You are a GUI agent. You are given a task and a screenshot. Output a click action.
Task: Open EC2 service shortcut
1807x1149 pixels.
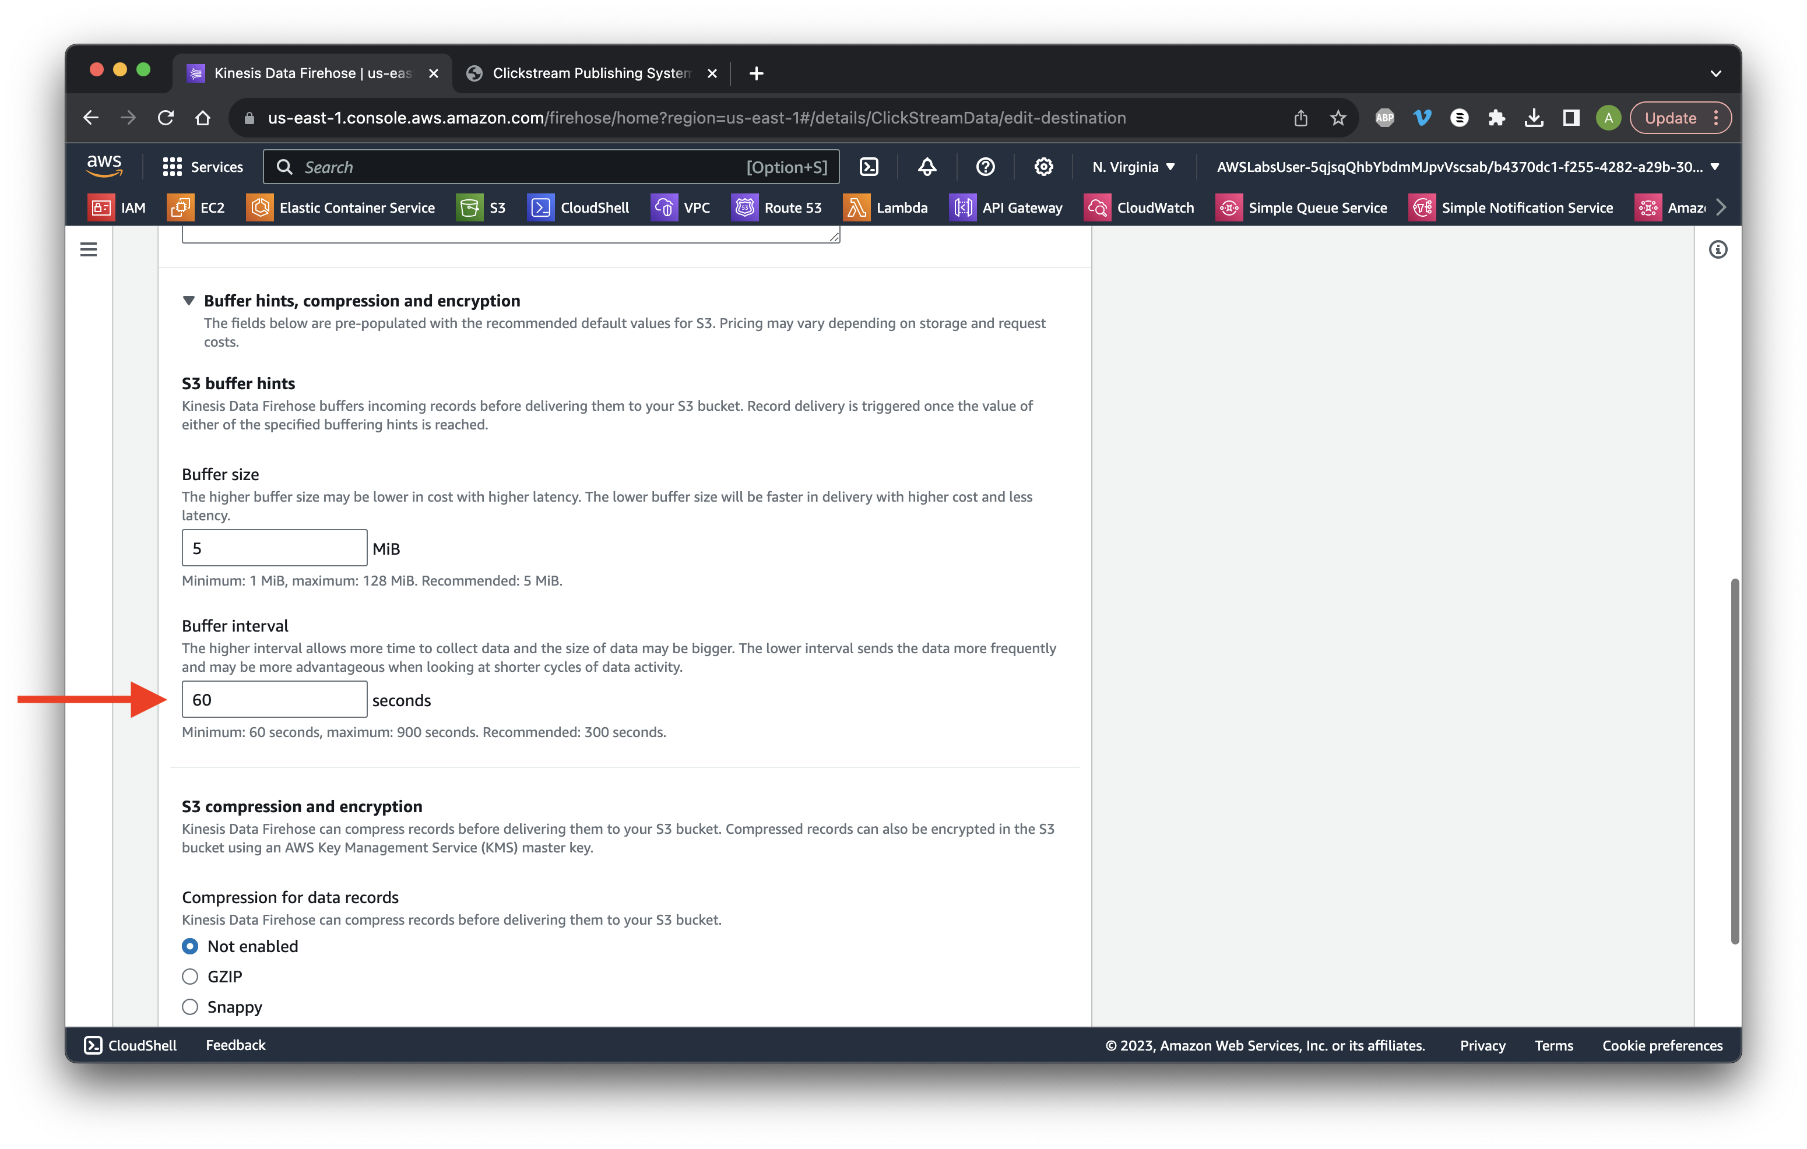coord(196,208)
